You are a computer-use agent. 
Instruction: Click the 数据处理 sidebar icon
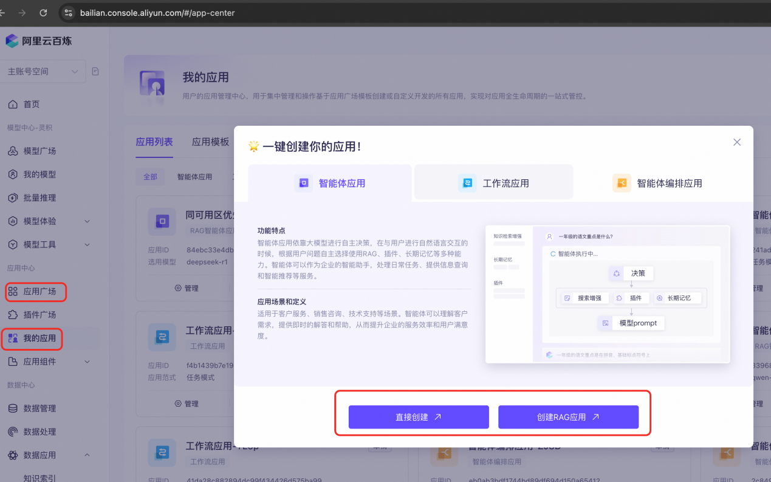pos(13,432)
